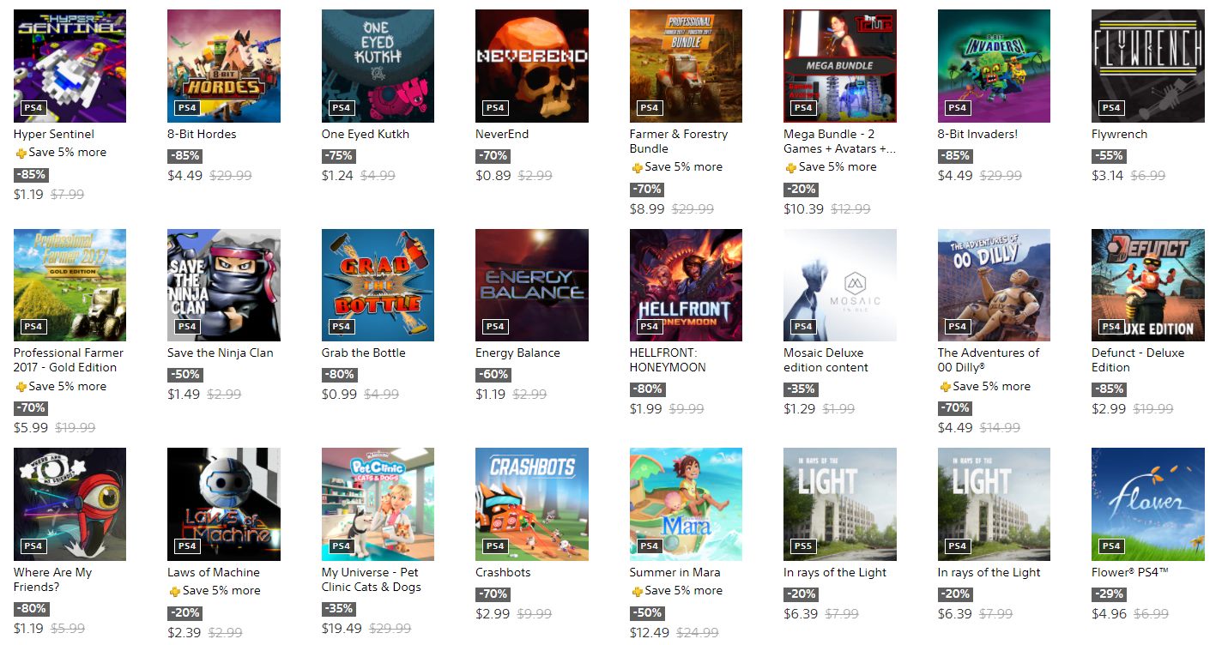
Task: Open the Flower PS4 game thumbnail
Action: [1148, 504]
